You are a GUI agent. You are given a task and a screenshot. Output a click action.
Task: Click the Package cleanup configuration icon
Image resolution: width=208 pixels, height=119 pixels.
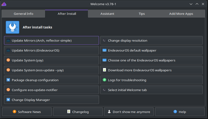[x=8, y=80]
